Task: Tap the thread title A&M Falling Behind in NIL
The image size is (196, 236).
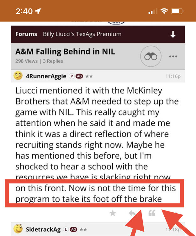Action: (65, 52)
